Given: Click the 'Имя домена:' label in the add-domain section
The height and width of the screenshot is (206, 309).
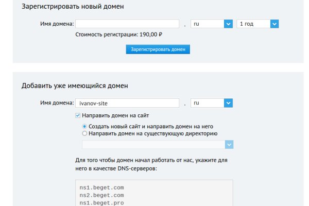Looking at the screenshot, I should tap(57, 103).
